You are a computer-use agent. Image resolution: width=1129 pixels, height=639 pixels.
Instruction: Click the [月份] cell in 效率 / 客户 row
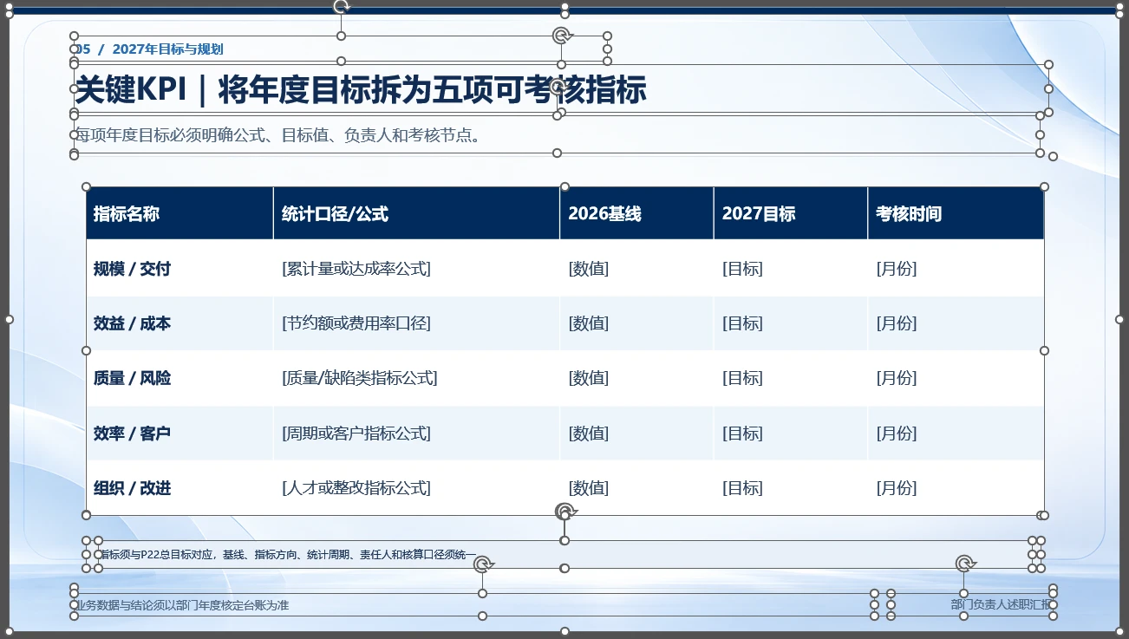pos(956,433)
